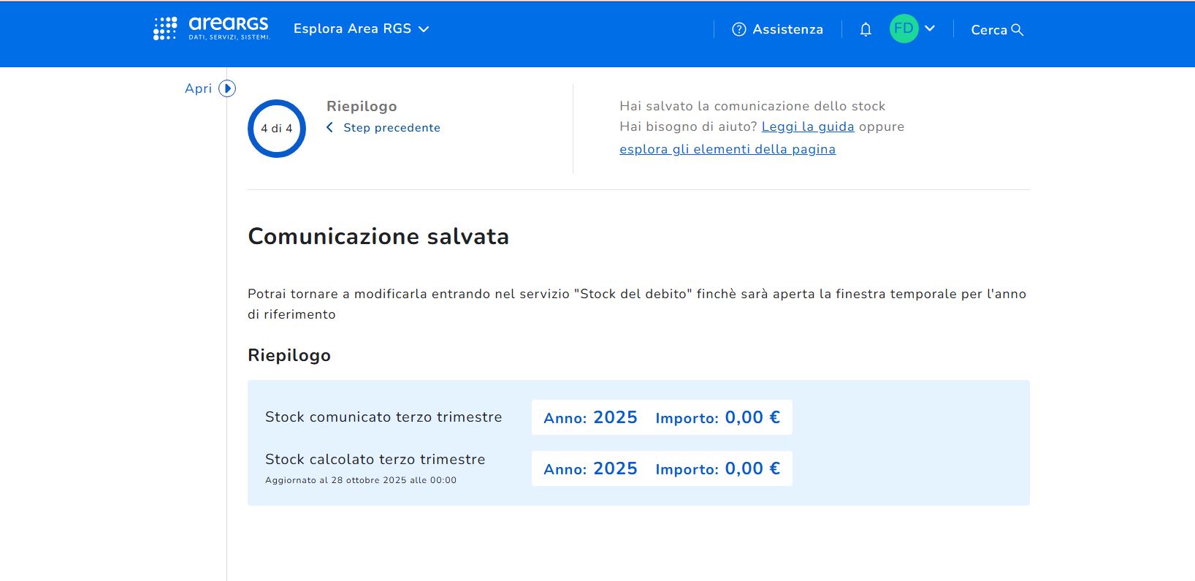Click the 4 di 4 progress circle
The image size is (1195, 581).
[x=277, y=129]
